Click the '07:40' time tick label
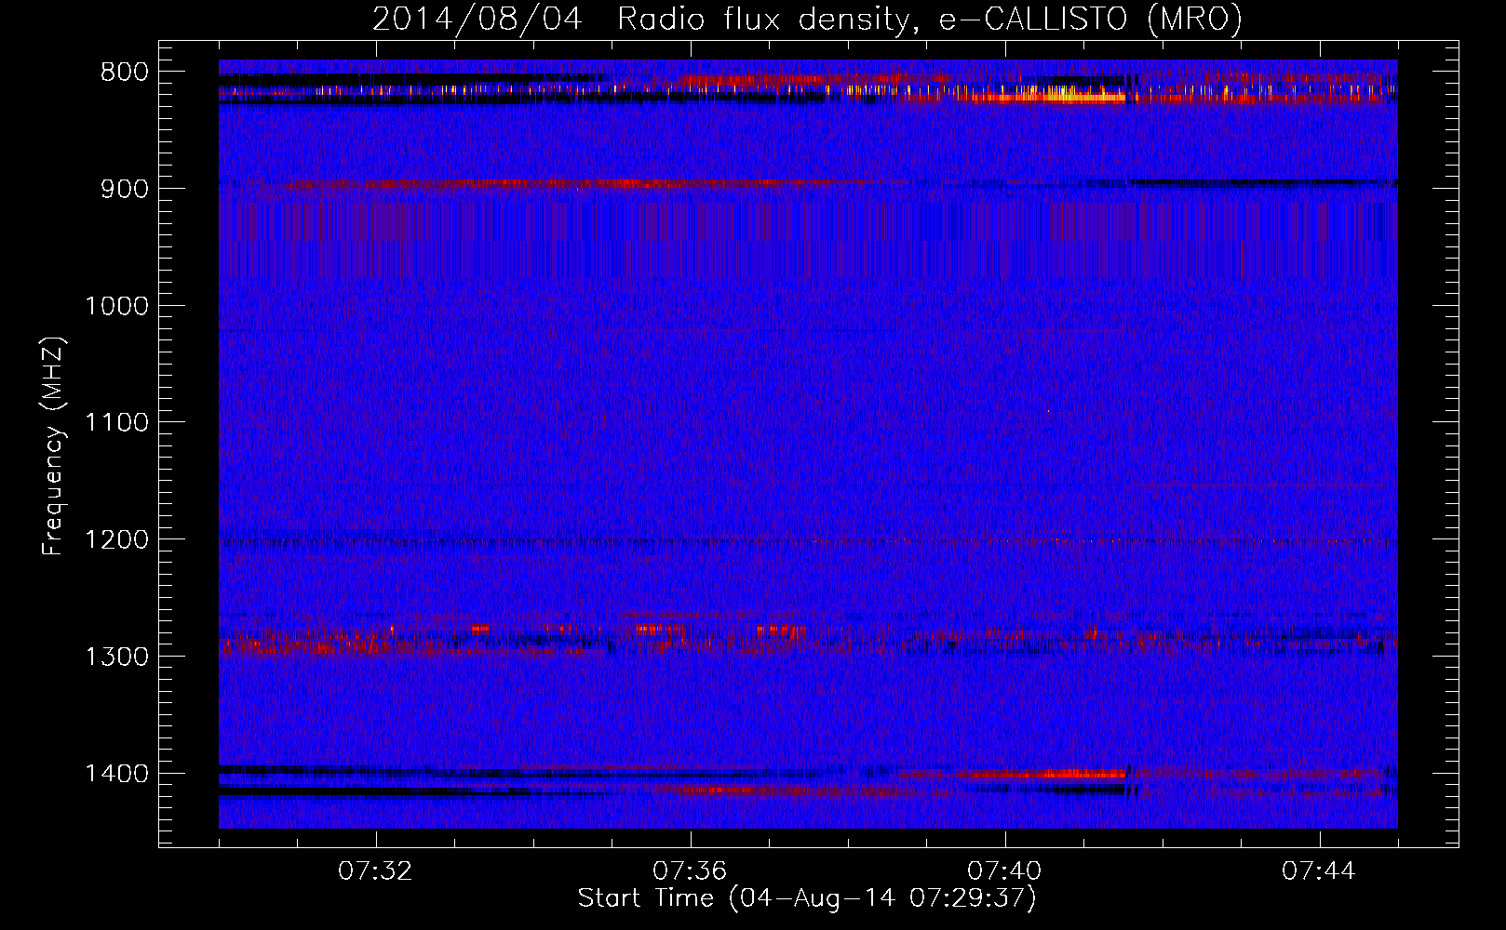Image resolution: width=1506 pixels, height=930 pixels. 1005,871
